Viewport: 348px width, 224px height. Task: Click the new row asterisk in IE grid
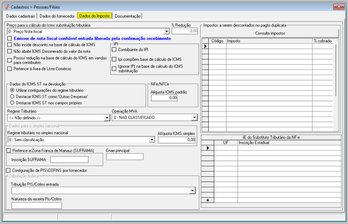tap(207, 200)
